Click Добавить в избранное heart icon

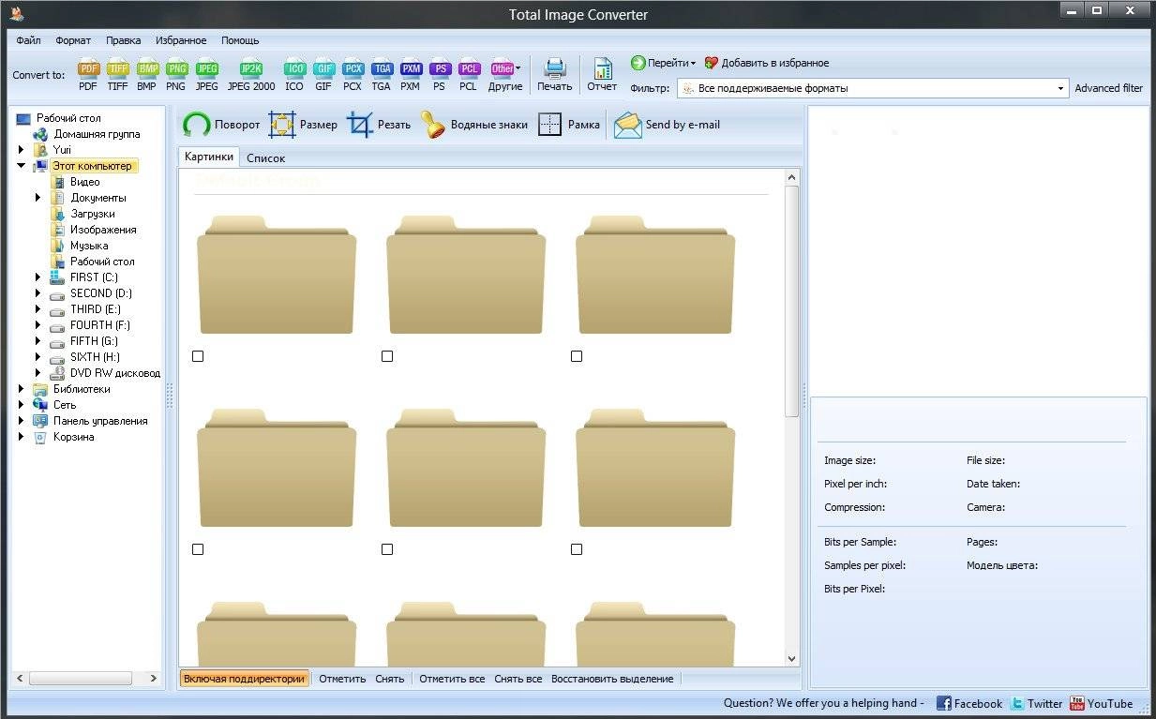711,63
